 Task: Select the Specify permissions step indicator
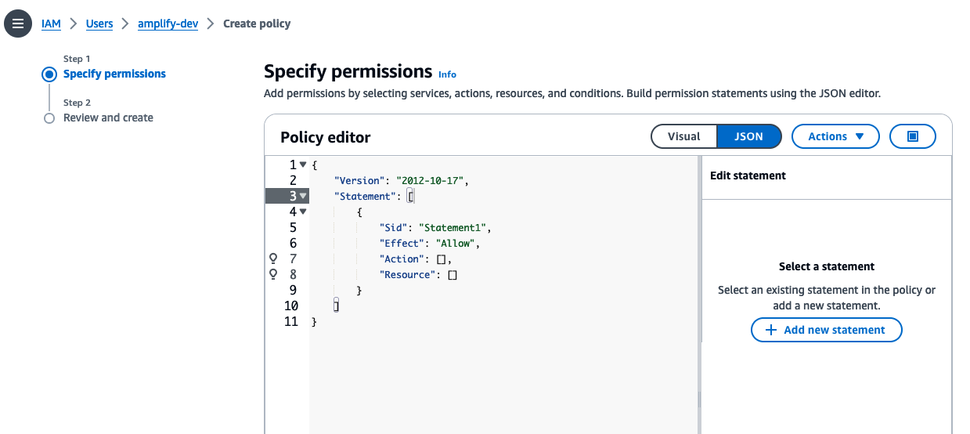point(49,74)
